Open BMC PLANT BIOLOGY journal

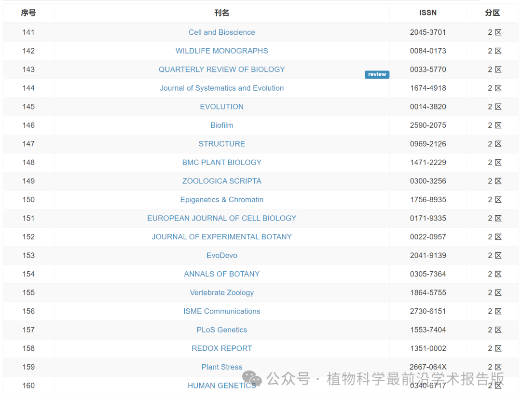pyautogui.click(x=221, y=162)
